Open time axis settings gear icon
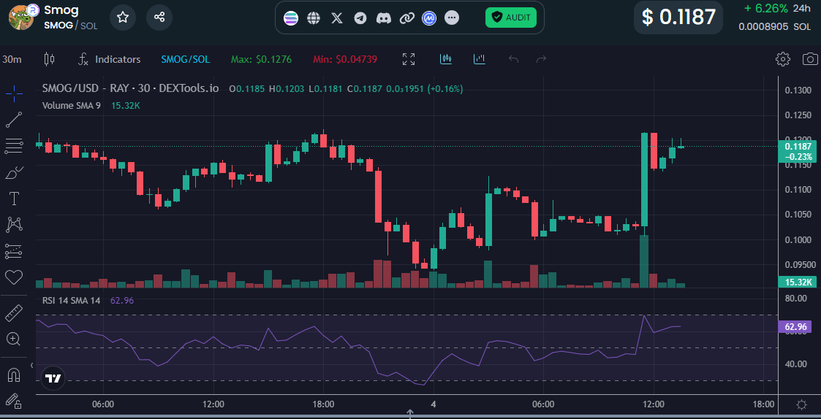Viewport: 821px width, 419px height. [x=801, y=404]
